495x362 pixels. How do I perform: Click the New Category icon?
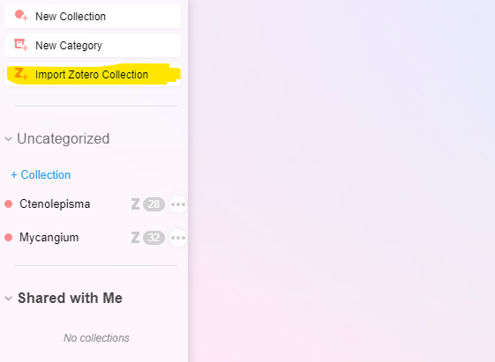[x=21, y=45]
